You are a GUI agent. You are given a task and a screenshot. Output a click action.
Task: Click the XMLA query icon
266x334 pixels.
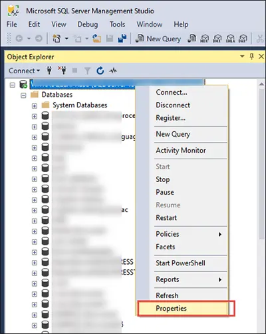click(x=230, y=39)
